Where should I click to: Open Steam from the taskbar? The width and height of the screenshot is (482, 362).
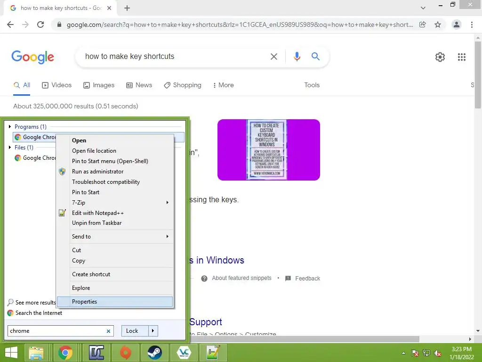click(154, 353)
